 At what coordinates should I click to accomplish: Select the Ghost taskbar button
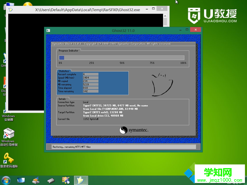tap(81, 180)
